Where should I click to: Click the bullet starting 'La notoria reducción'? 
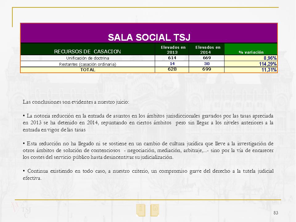148,123
